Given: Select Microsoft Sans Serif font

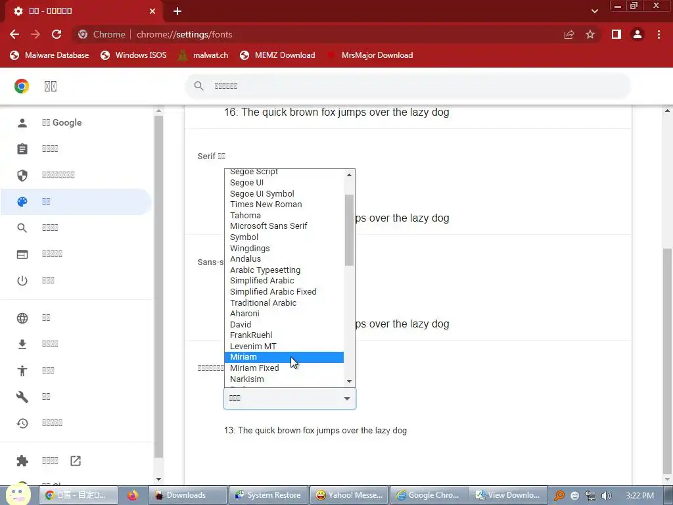Looking at the screenshot, I should [284, 226].
